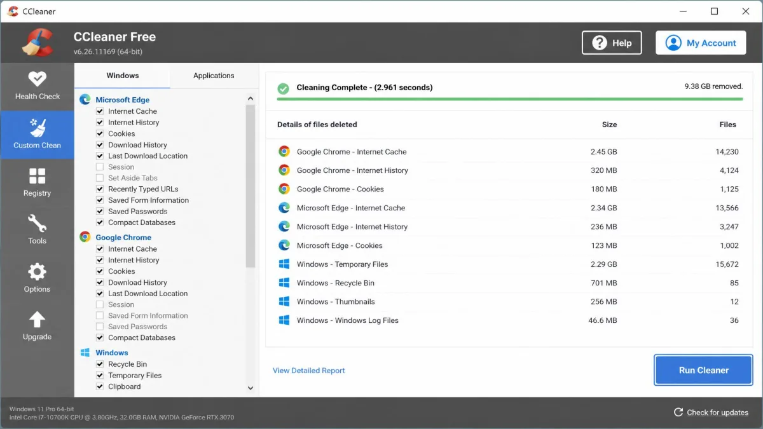Select the Windows - Temporary Files row

click(x=509, y=264)
